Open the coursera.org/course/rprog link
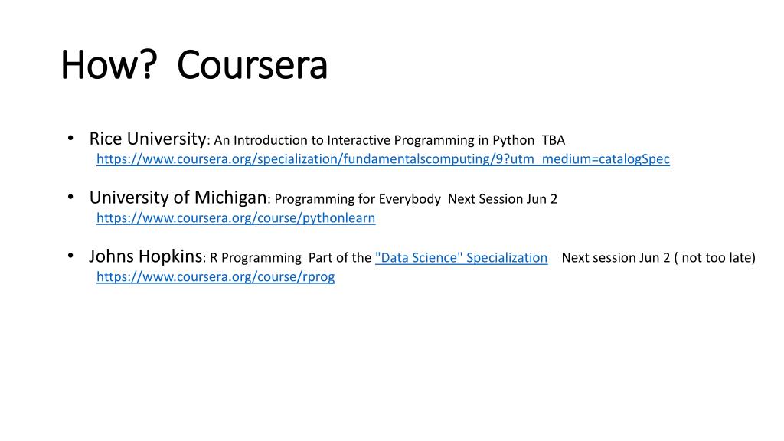 point(215,276)
